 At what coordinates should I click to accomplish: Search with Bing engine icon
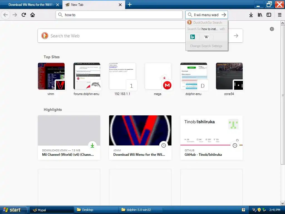pos(193,37)
